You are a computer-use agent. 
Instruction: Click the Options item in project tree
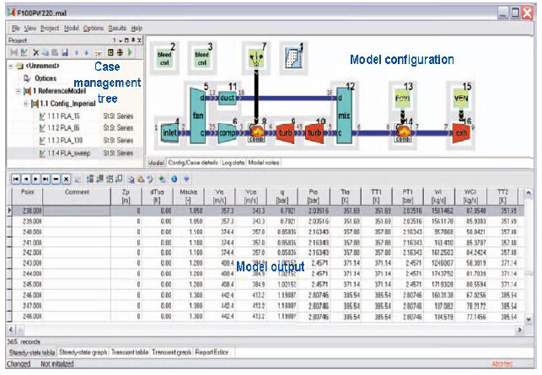[x=43, y=78]
